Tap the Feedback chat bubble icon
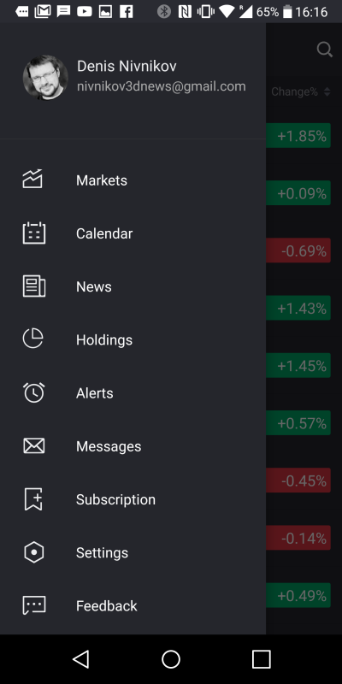Viewport: 342px width, 684px height. pyautogui.click(x=33, y=605)
